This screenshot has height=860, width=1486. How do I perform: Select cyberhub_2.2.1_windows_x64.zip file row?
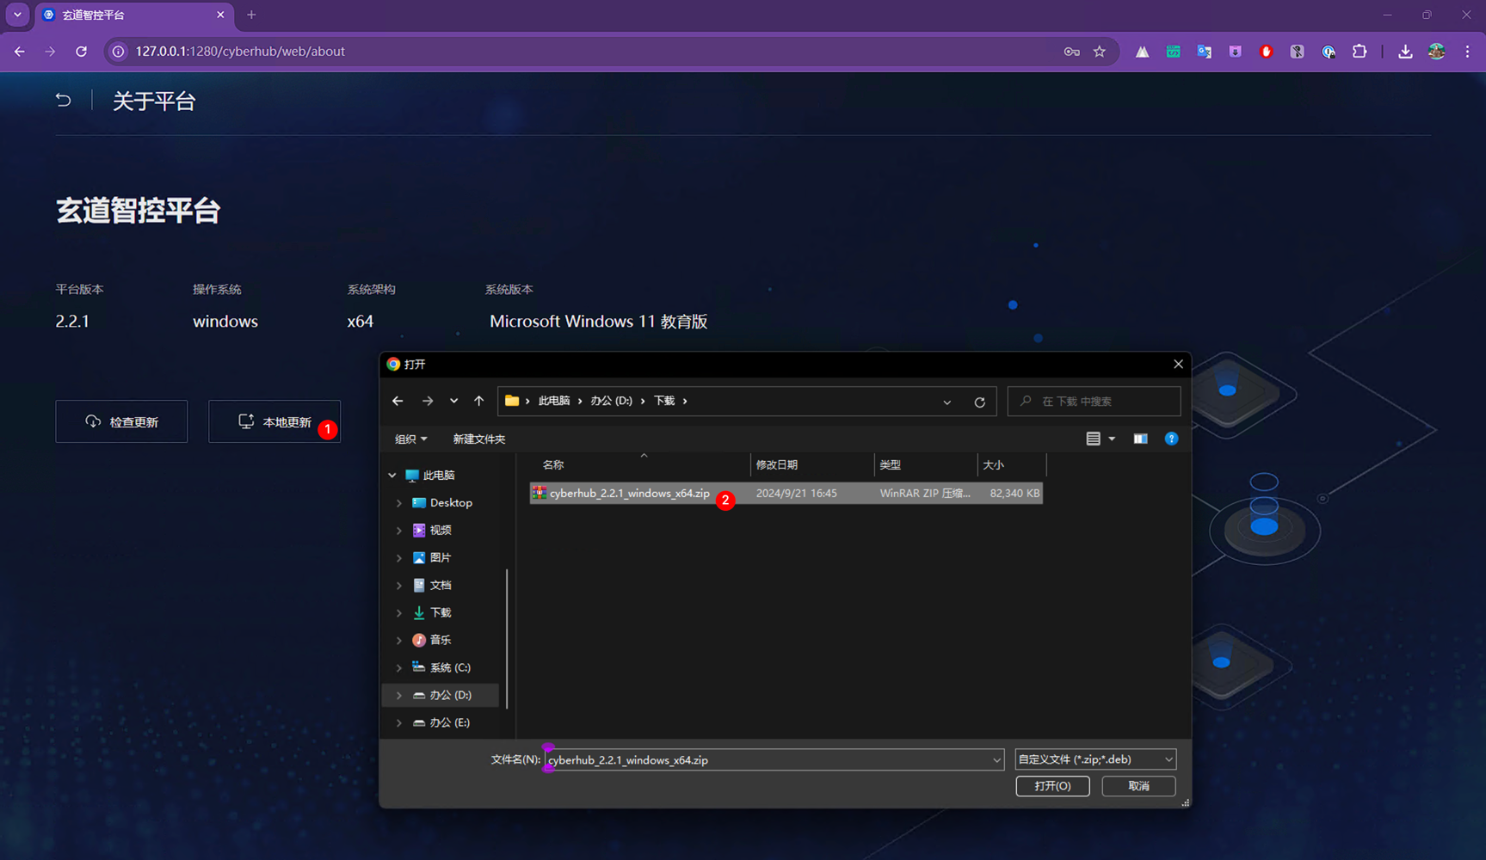(786, 493)
